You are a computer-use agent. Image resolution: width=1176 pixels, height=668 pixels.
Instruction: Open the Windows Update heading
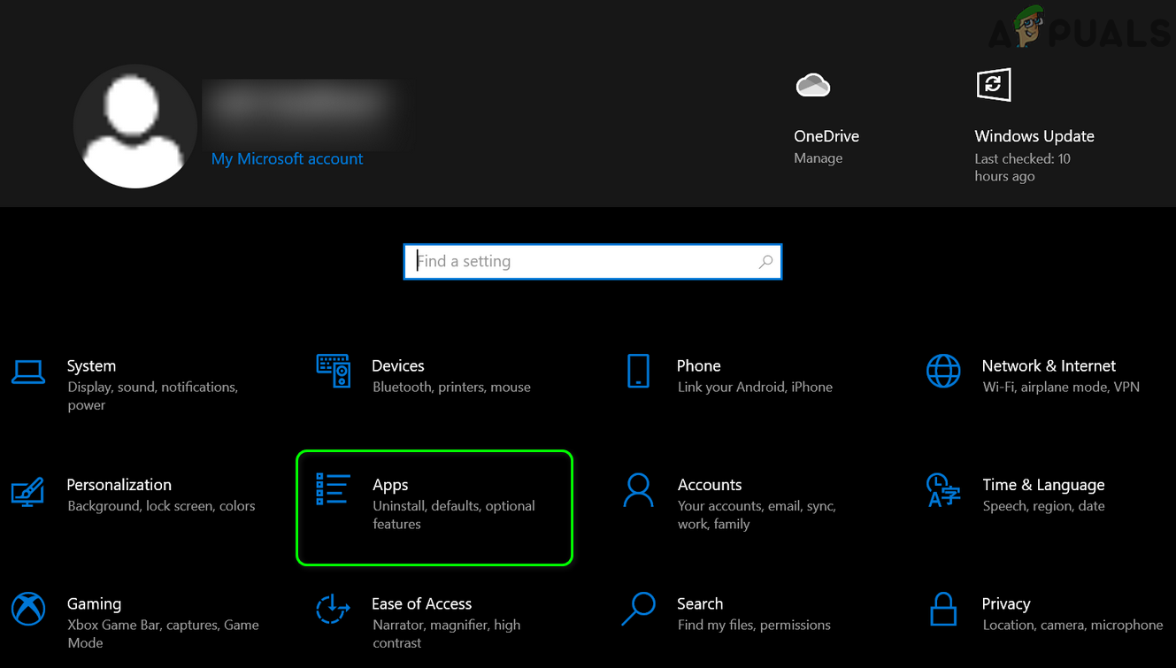pyautogui.click(x=1034, y=136)
